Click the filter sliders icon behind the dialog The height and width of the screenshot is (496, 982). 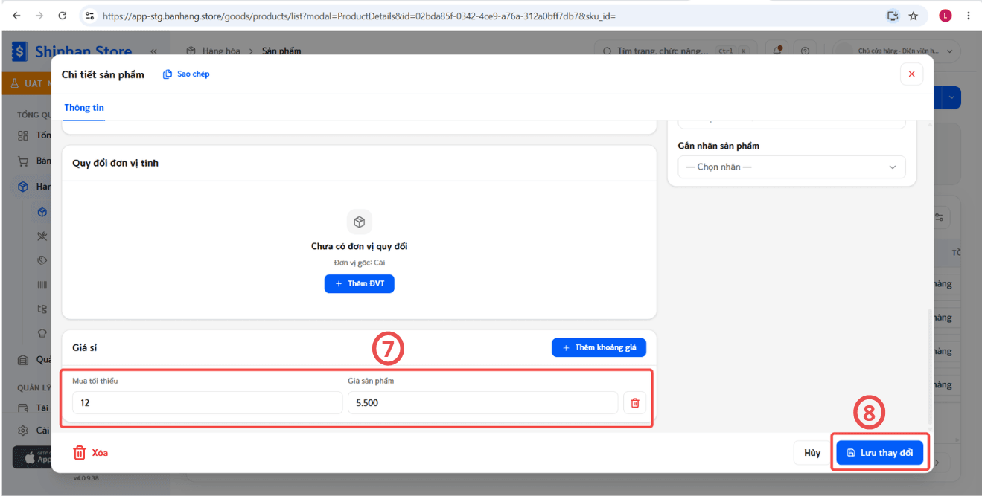[940, 218]
